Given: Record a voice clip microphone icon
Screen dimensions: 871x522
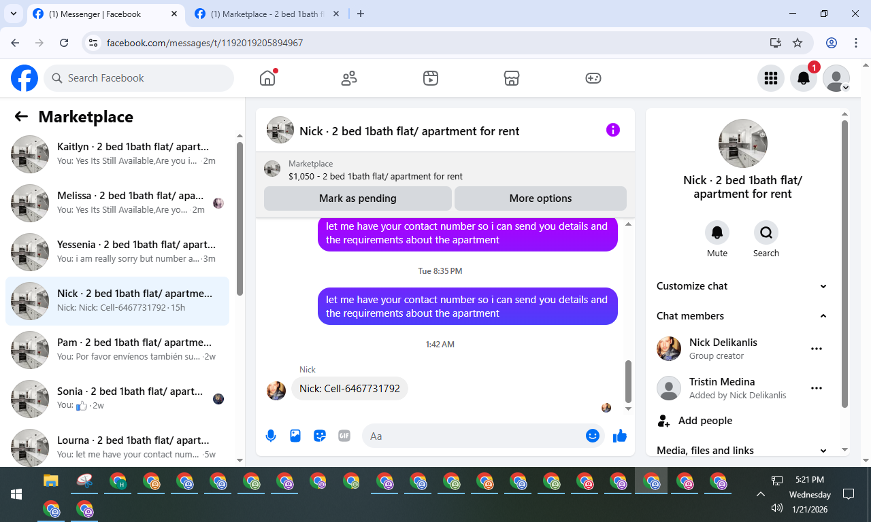Looking at the screenshot, I should coord(271,436).
